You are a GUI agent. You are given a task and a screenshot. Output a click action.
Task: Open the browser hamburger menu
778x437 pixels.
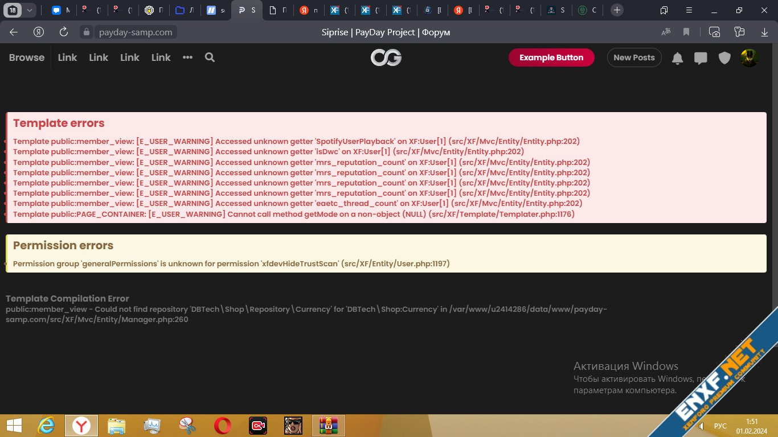click(689, 10)
